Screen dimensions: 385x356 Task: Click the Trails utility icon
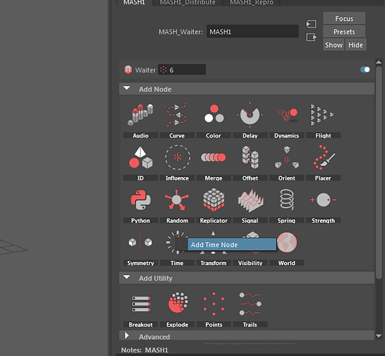coord(250,304)
